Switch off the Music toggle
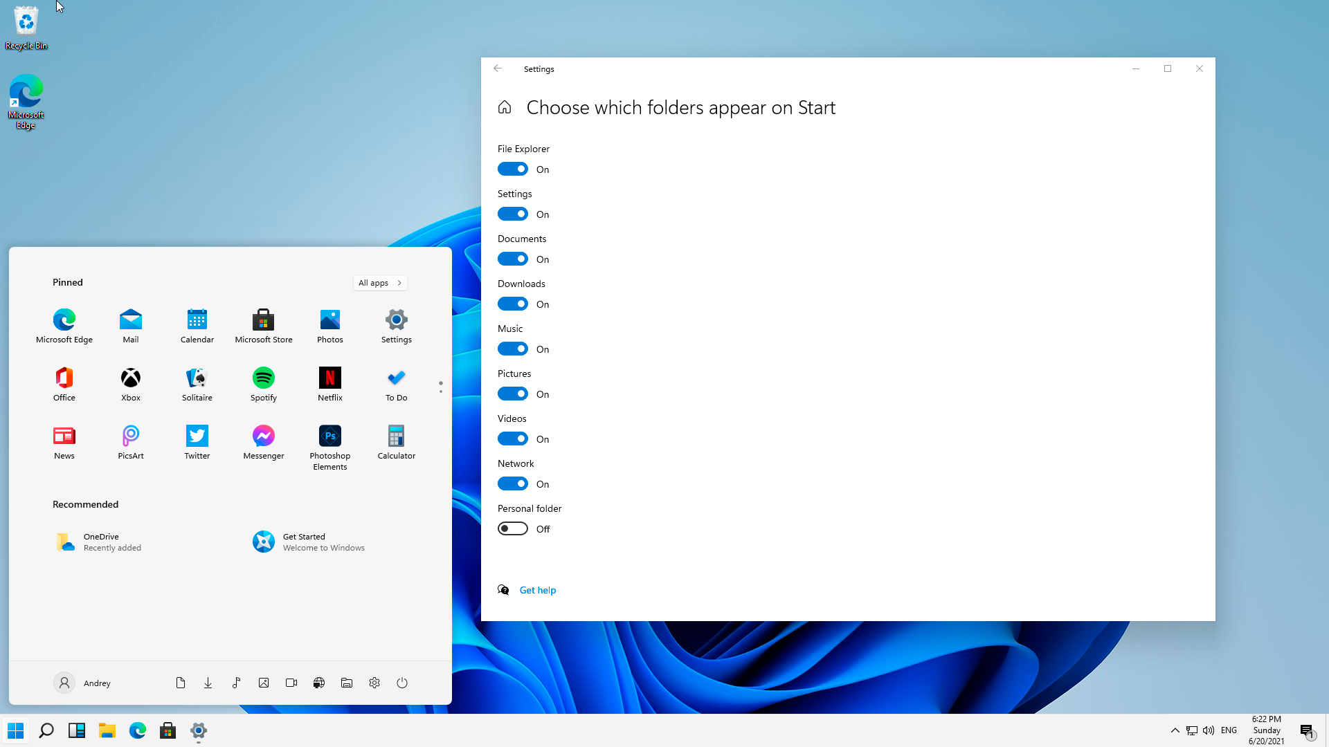1329x747 pixels. click(x=513, y=349)
